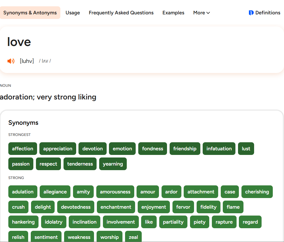
Task: Open synonym affection
Action: [x=23, y=149]
